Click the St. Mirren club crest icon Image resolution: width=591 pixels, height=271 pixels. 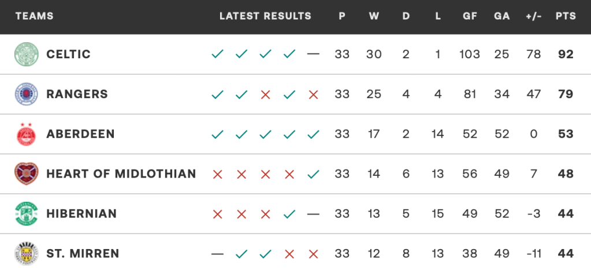coord(27,253)
